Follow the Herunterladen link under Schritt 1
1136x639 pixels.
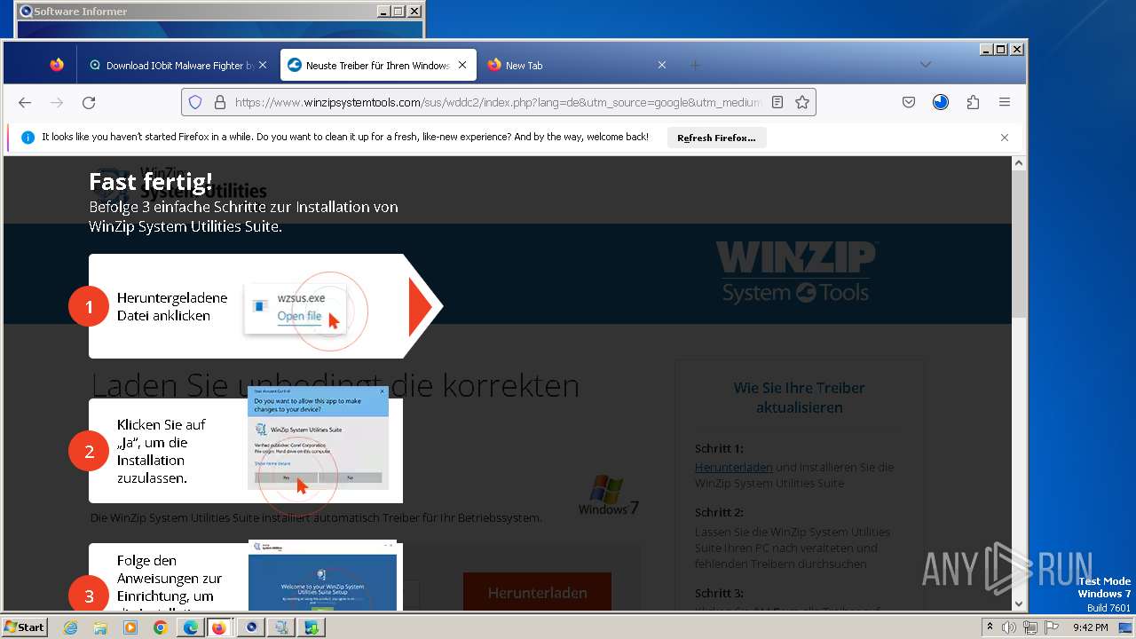pyautogui.click(x=733, y=467)
